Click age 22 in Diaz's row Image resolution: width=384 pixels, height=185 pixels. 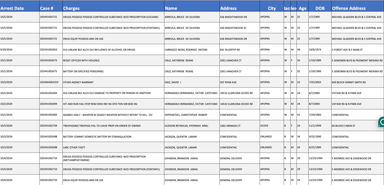pyautogui.click(x=302, y=82)
